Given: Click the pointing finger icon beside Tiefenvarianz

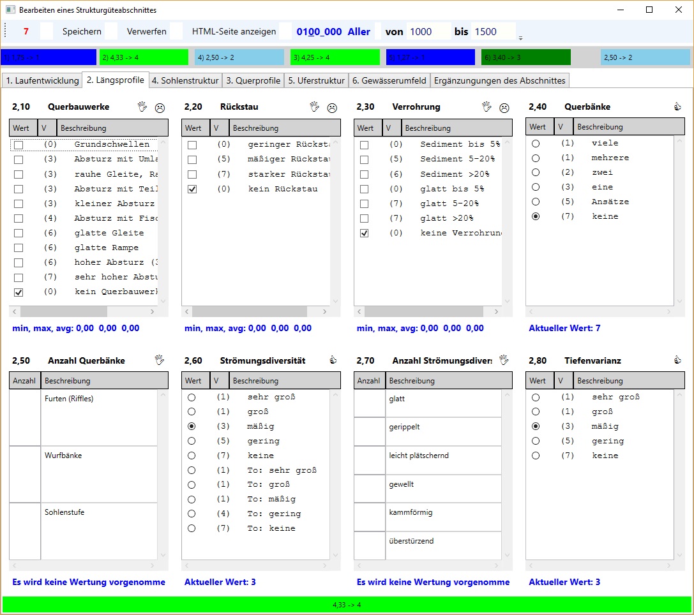Looking at the screenshot, I should (677, 360).
